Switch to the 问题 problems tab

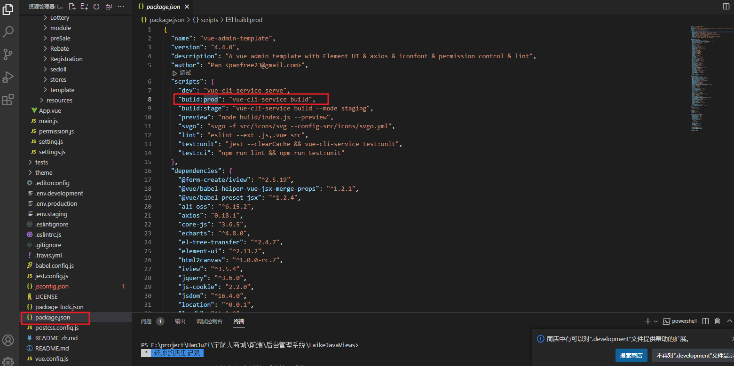click(146, 321)
